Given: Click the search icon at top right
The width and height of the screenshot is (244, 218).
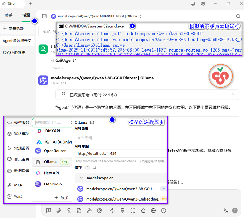Looking at the screenshot, I should point(238,16).
